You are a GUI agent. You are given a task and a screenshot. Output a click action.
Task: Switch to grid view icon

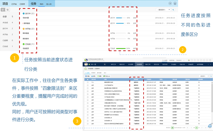[x=3, y=10]
